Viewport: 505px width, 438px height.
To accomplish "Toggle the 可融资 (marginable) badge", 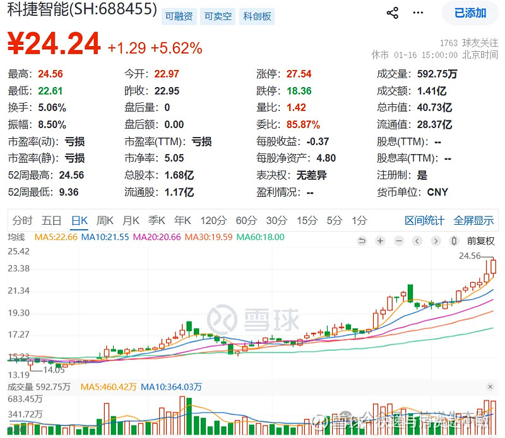I will [179, 16].
